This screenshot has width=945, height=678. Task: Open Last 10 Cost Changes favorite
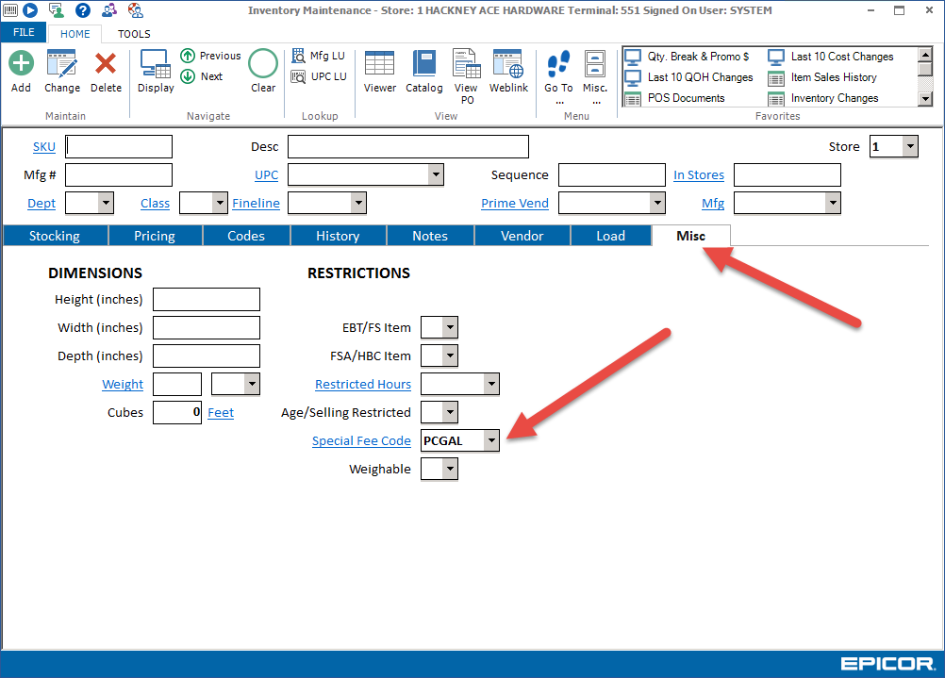click(x=831, y=57)
